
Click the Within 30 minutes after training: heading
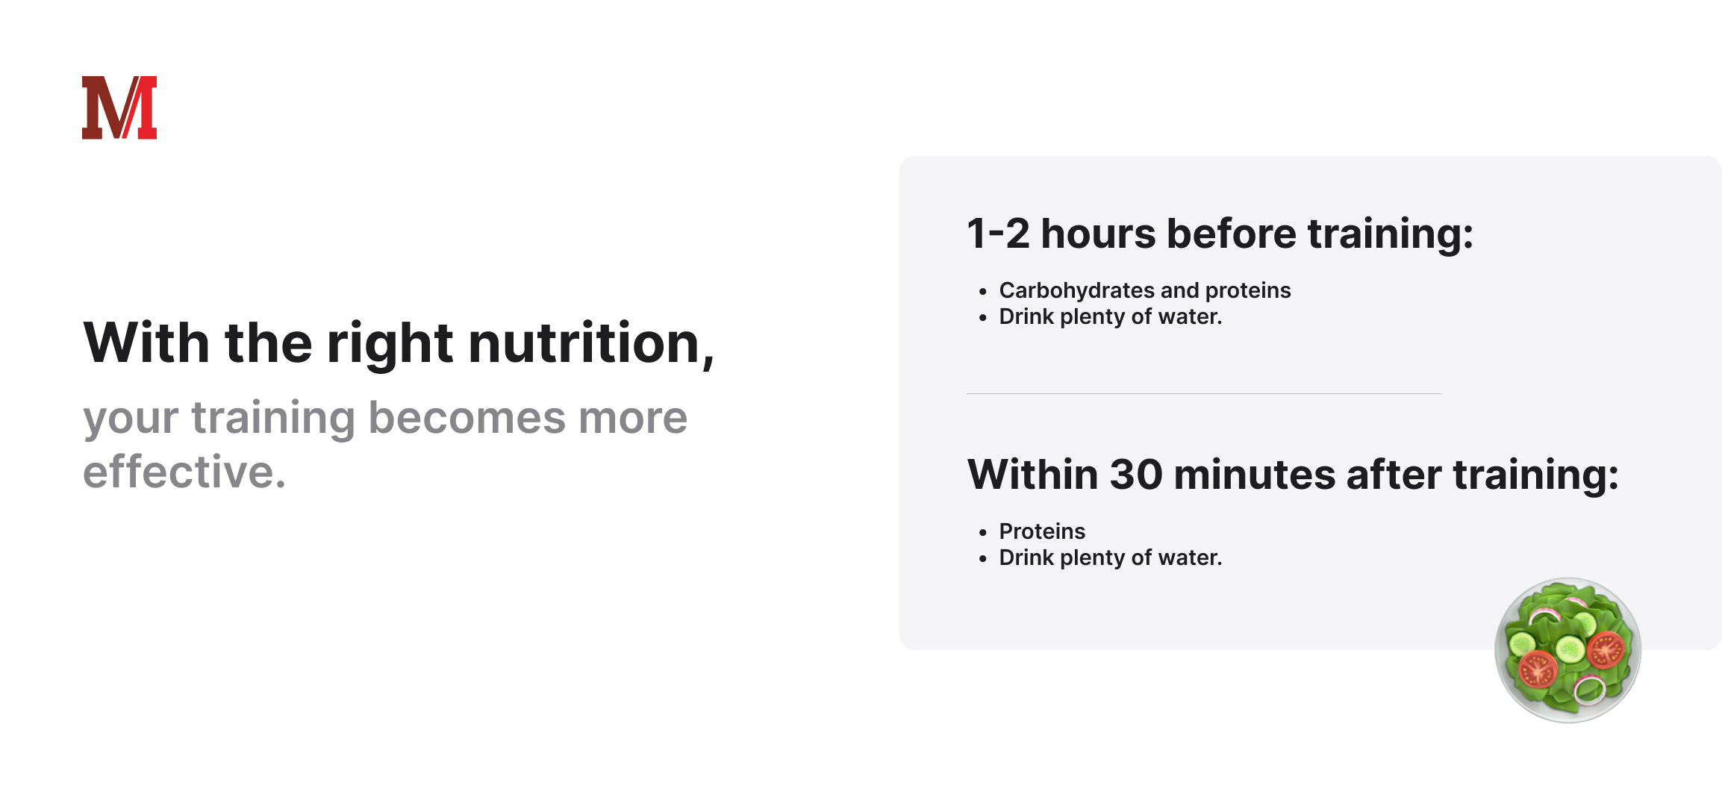(x=1294, y=475)
